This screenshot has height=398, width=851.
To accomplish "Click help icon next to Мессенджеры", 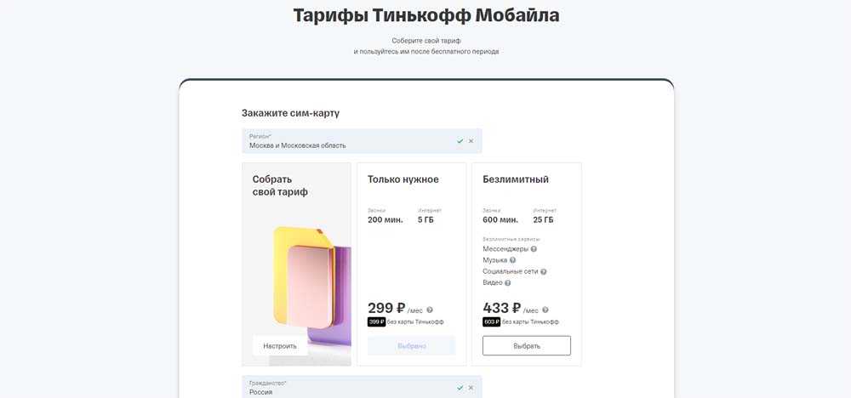I will (x=534, y=249).
